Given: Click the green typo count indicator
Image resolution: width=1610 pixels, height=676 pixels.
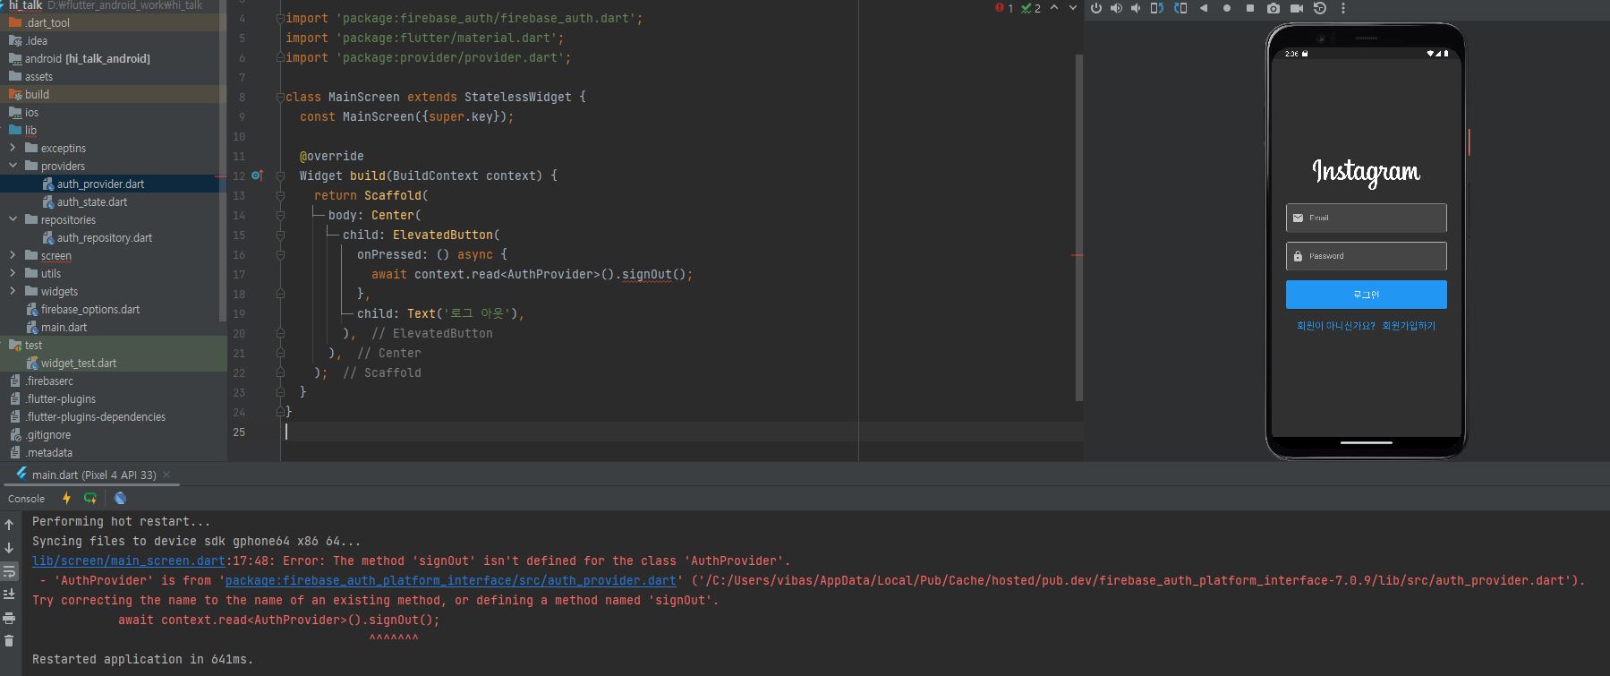Looking at the screenshot, I should 1031,8.
